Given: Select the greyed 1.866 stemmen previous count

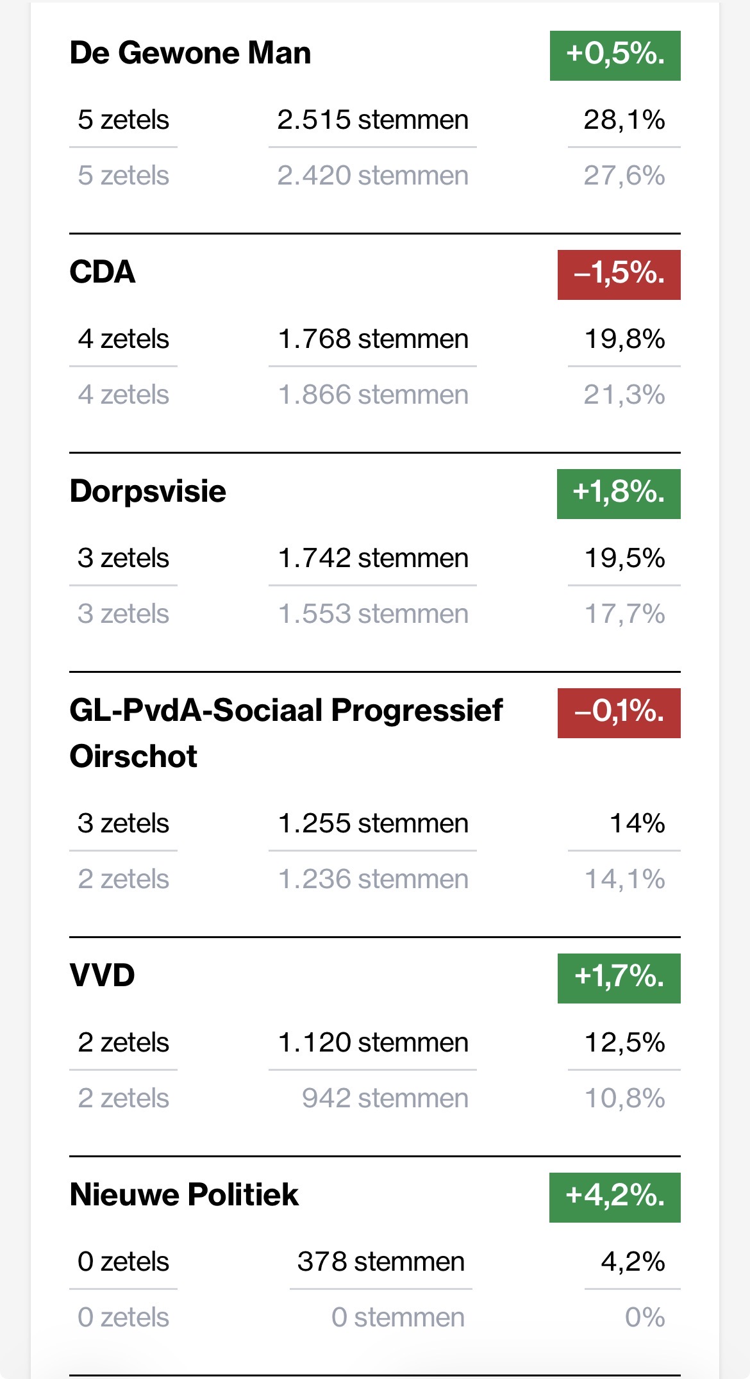Looking at the screenshot, I should point(372,395).
